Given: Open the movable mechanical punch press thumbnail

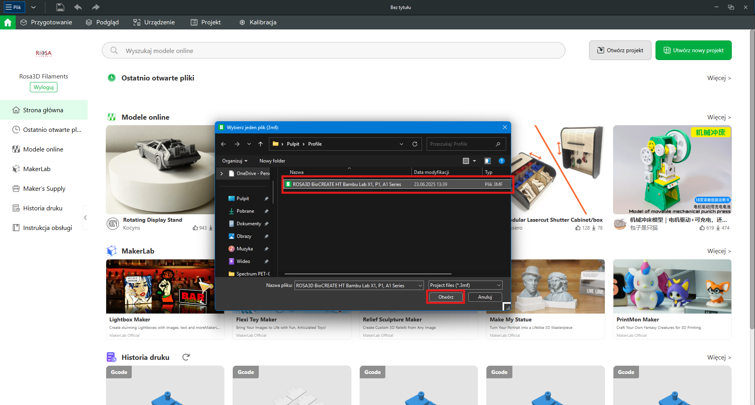Looking at the screenshot, I should tap(672, 170).
